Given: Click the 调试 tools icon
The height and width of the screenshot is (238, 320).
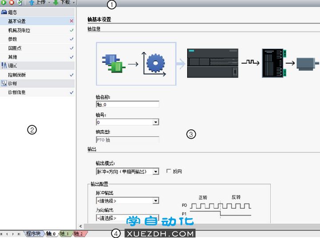Looking at the screenshot, I should [x=4, y=65].
